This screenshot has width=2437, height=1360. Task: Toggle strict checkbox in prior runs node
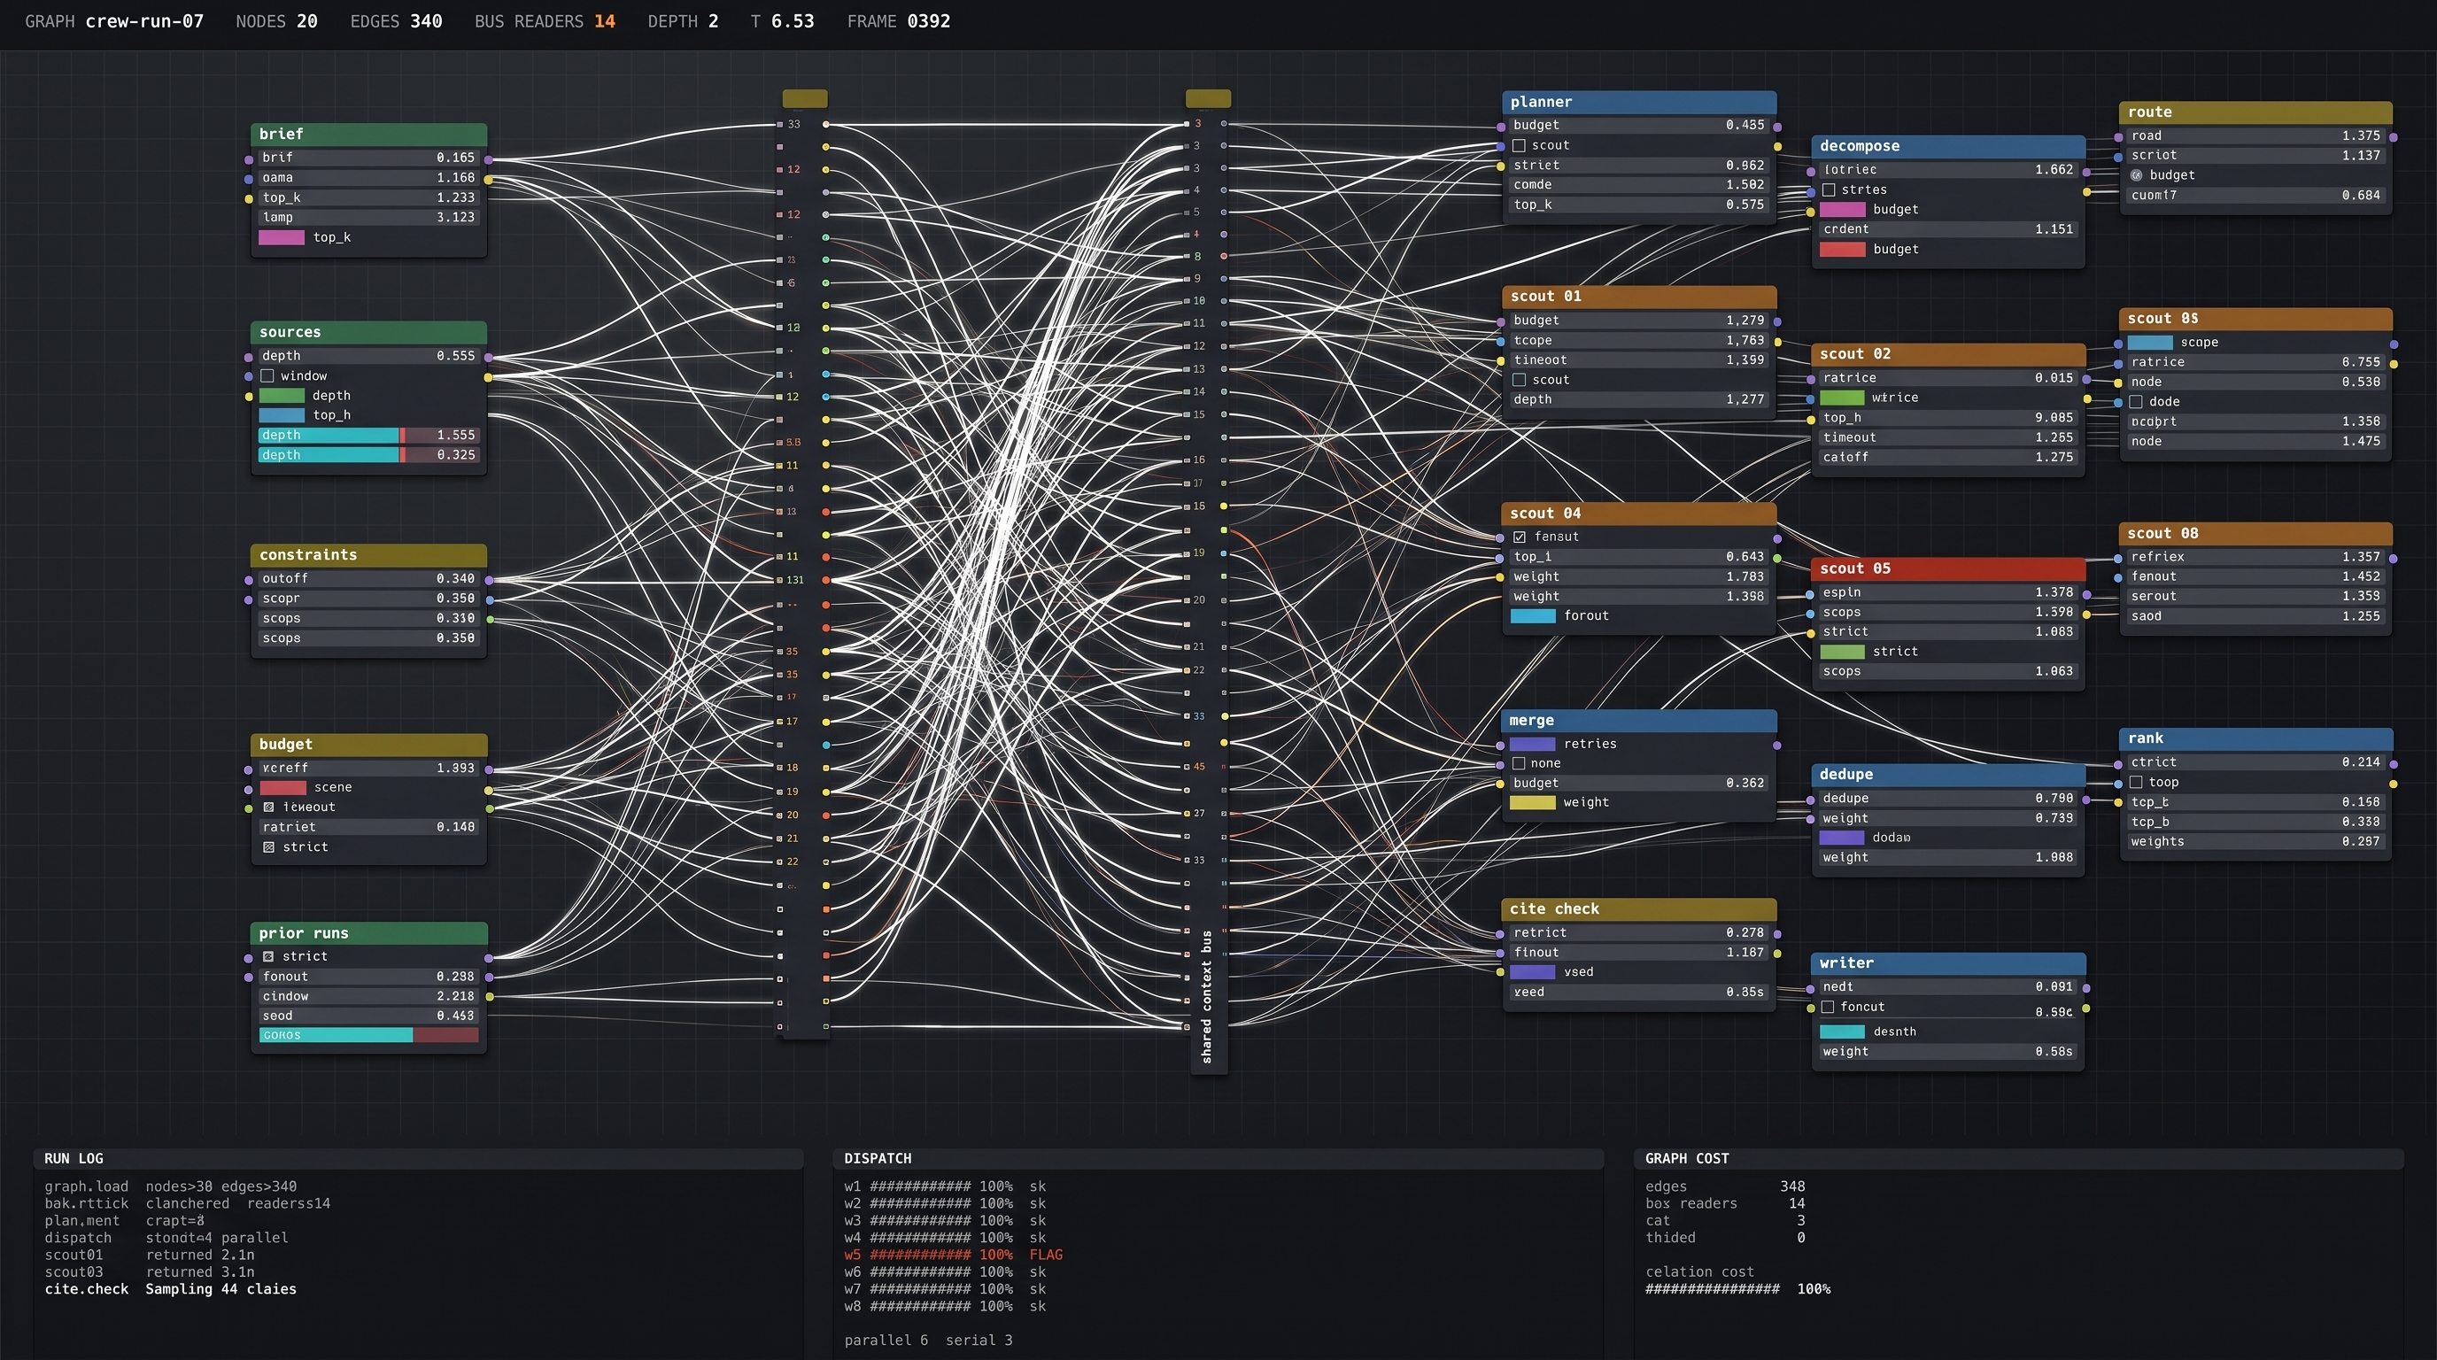[x=268, y=956]
